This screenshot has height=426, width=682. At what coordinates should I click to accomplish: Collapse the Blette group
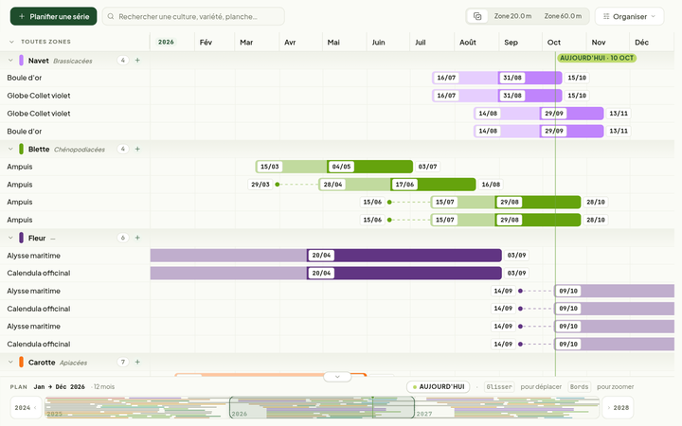[x=10, y=150]
